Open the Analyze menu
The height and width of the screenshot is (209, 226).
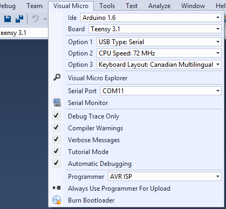(x=160, y=6)
